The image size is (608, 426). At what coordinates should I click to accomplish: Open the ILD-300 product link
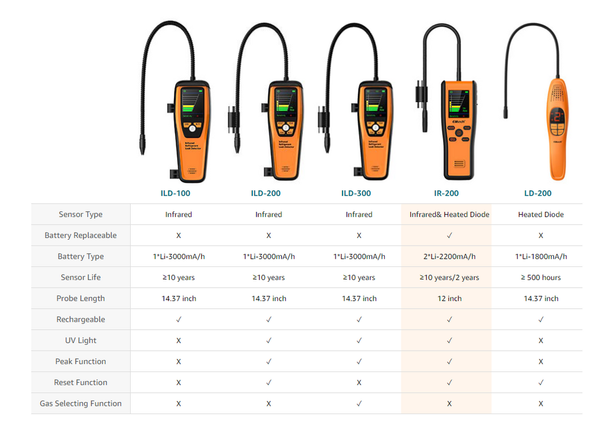pyautogui.click(x=356, y=193)
